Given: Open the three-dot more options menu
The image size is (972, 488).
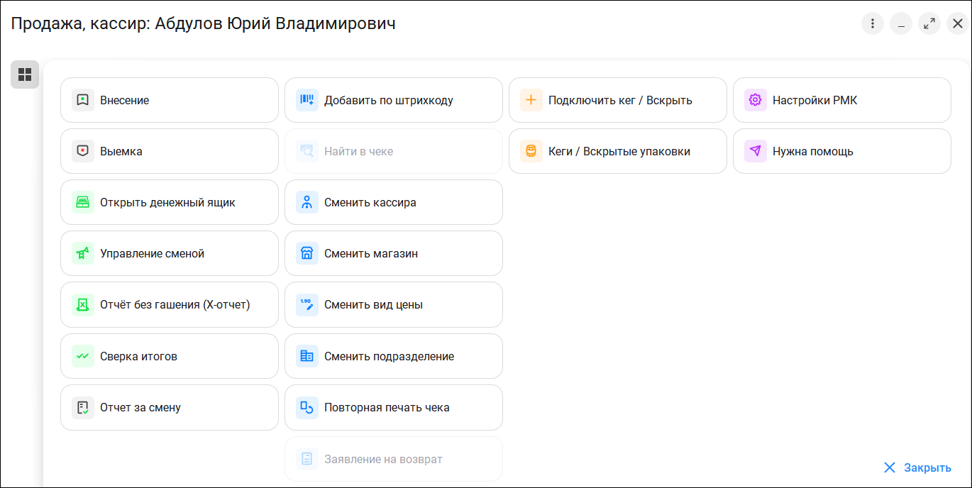Looking at the screenshot, I should click(873, 23).
